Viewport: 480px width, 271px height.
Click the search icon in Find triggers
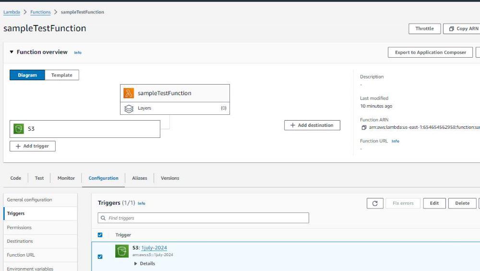[103, 218]
